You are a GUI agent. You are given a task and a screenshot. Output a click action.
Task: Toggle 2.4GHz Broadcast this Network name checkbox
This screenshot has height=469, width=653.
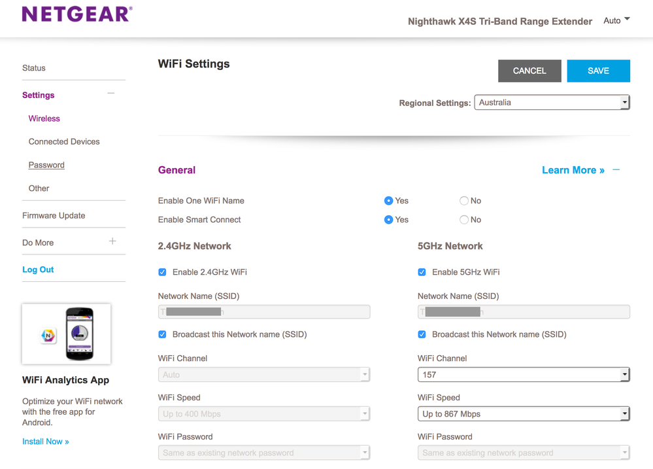click(162, 334)
